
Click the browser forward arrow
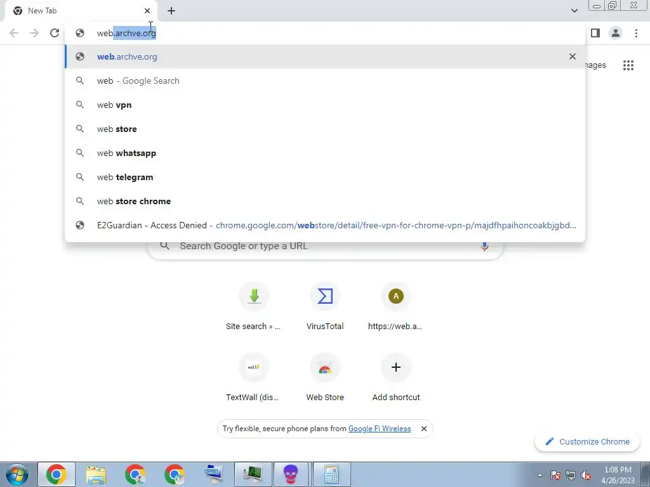pos(34,33)
